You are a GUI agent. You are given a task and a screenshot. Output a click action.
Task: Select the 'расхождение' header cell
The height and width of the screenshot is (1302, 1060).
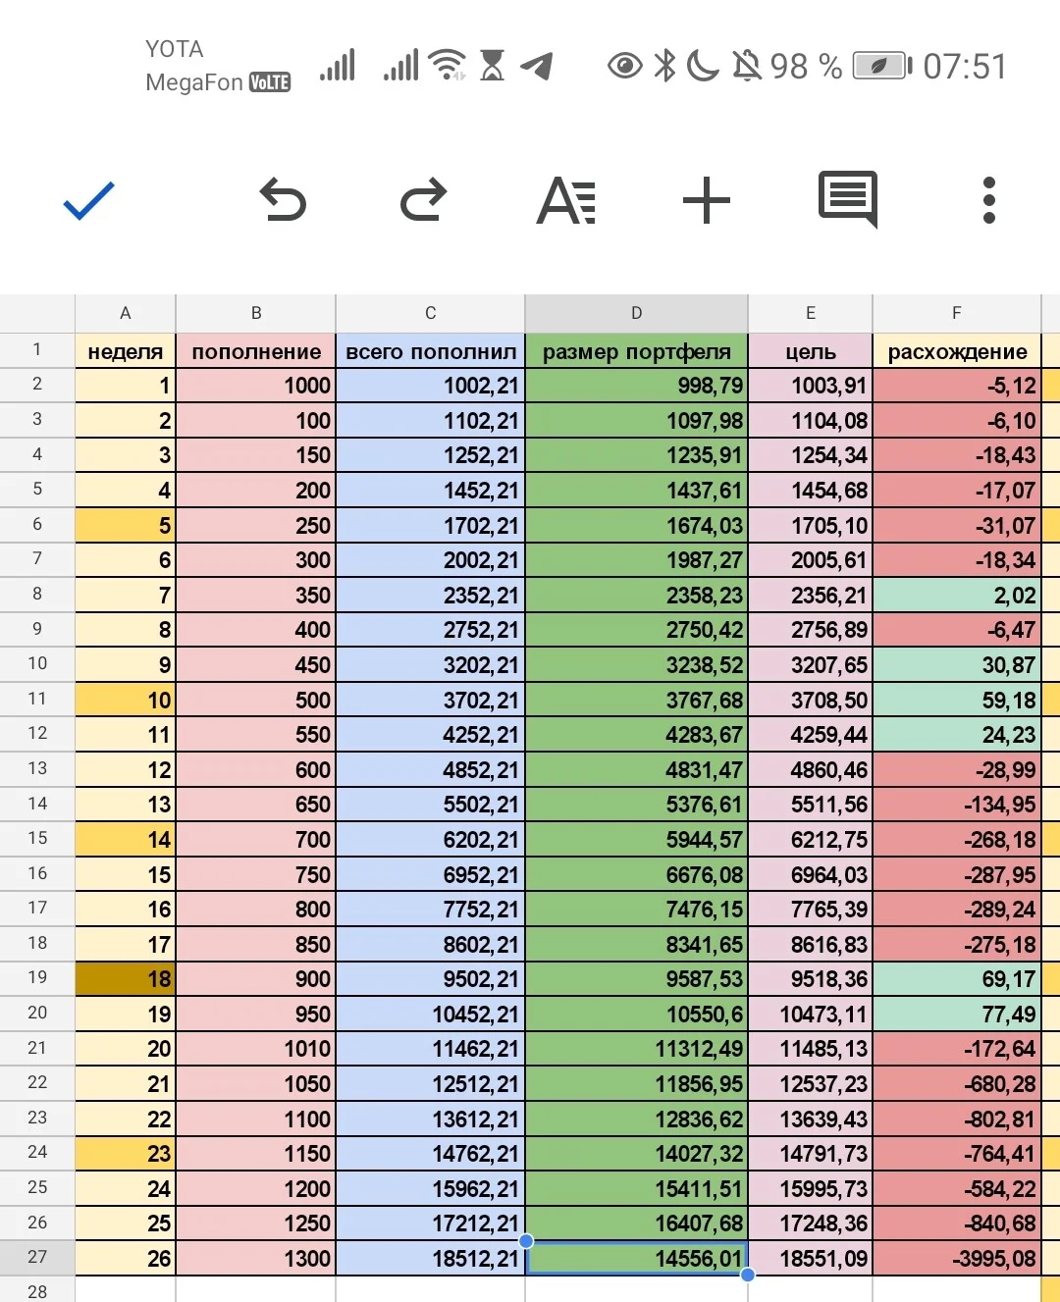pyautogui.click(x=957, y=351)
